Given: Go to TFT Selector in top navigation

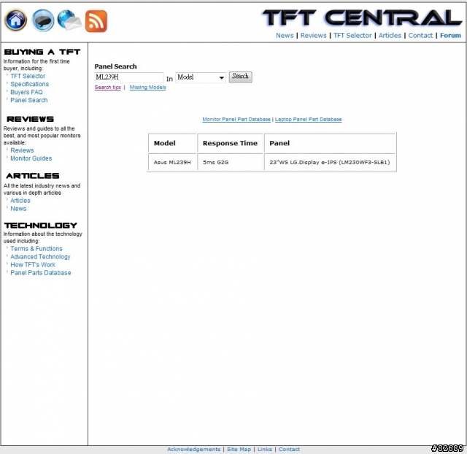Looking at the screenshot, I should click(x=352, y=36).
